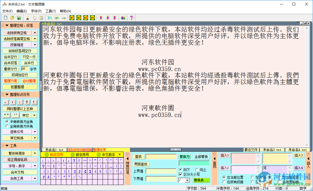Open the separator combo box near 替换表
This screenshot has height=191, width=313.
click(188, 180)
